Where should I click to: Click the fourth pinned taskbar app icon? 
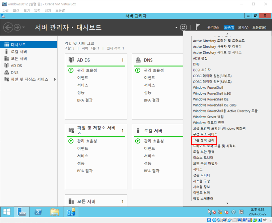pyautogui.click(x=71, y=212)
